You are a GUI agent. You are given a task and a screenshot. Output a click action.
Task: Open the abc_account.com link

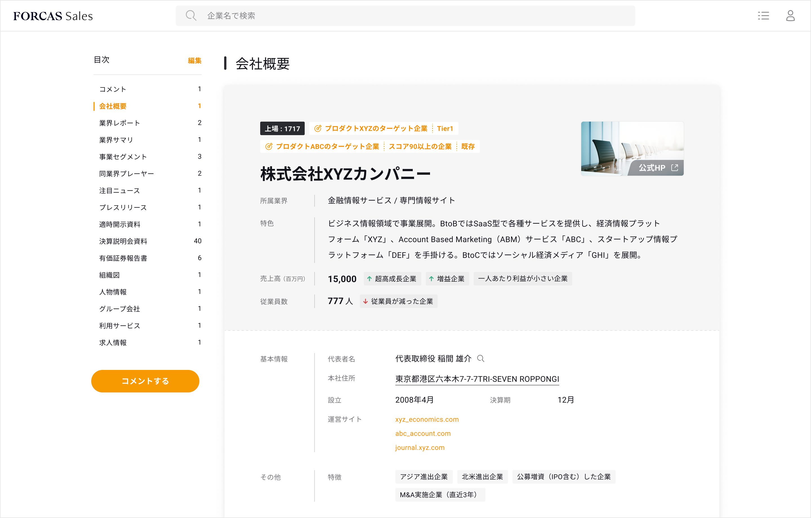tap(423, 434)
